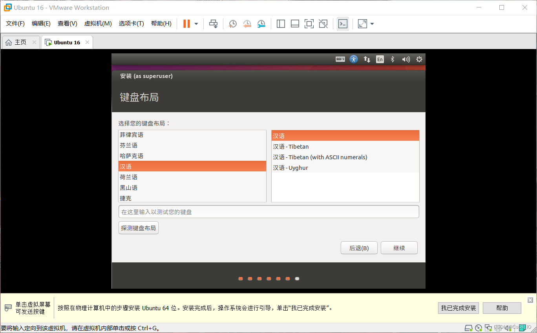
Task: Take a snapshot with the clock-plus icon
Action: click(x=233, y=24)
